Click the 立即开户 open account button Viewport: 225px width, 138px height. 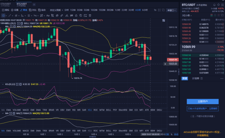click(x=202, y=101)
